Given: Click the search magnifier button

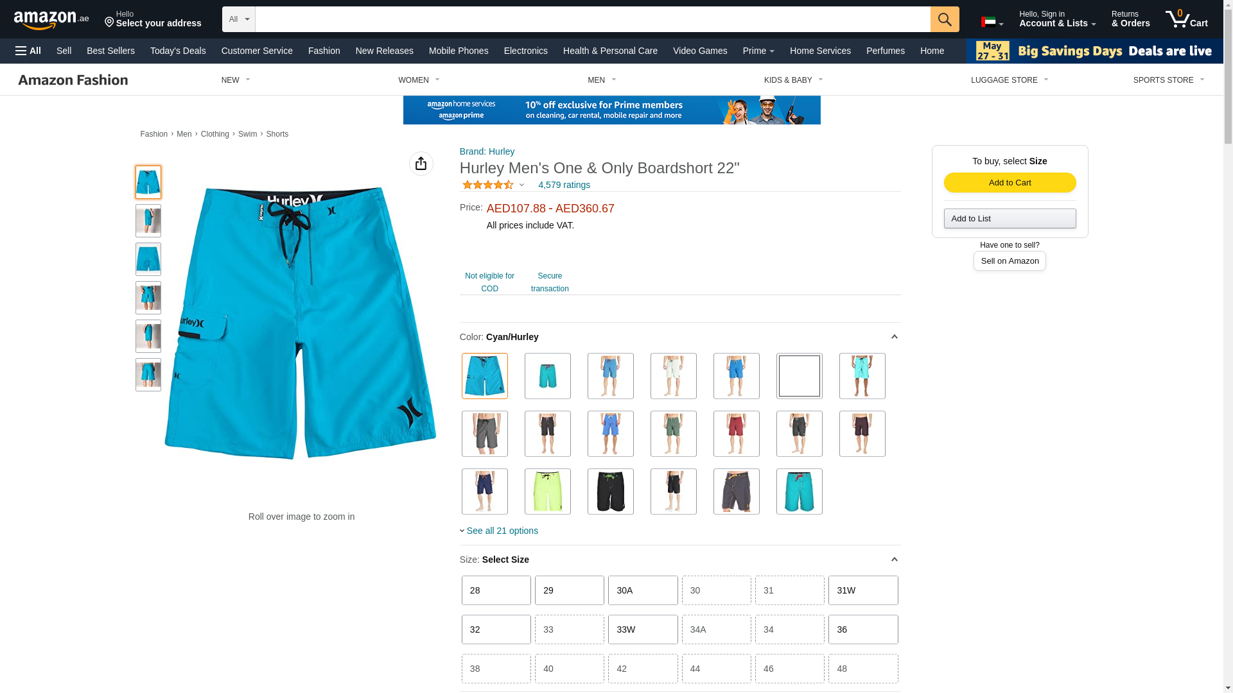Looking at the screenshot, I should click(x=944, y=19).
